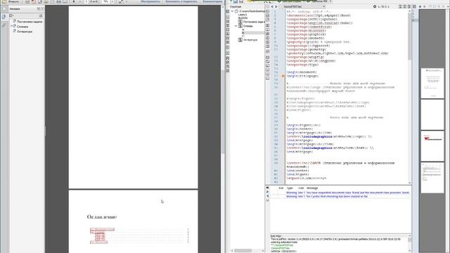The height and width of the screenshot is (253, 450).
Task: Select bookmark 'Литература' in Adobe Reader
Action: point(25,32)
